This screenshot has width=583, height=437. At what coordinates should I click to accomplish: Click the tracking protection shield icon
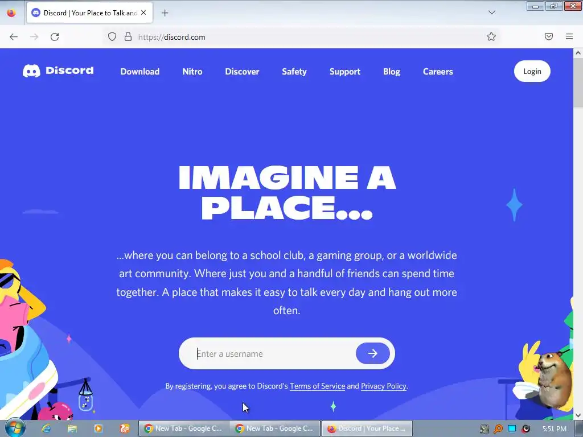[112, 36]
